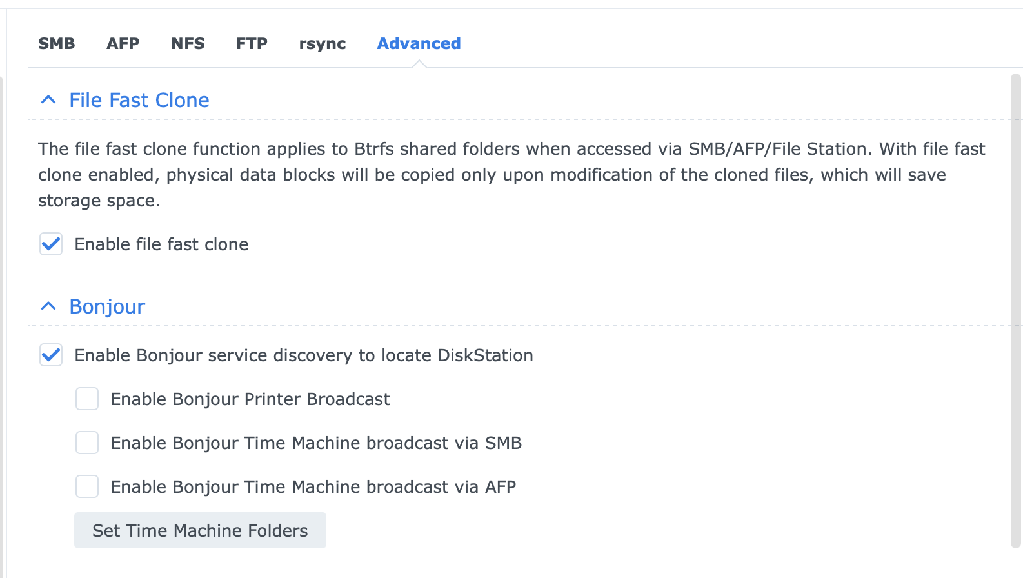
Task: Collapse File Fast Clone via its chevron arrow
Action: 48,100
